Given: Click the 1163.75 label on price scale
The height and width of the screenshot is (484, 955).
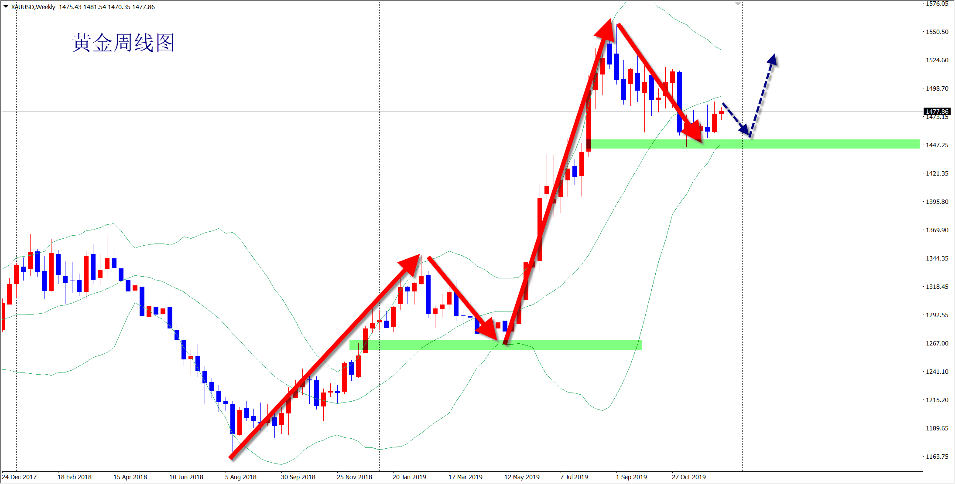Looking at the screenshot, I should pyautogui.click(x=937, y=457).
